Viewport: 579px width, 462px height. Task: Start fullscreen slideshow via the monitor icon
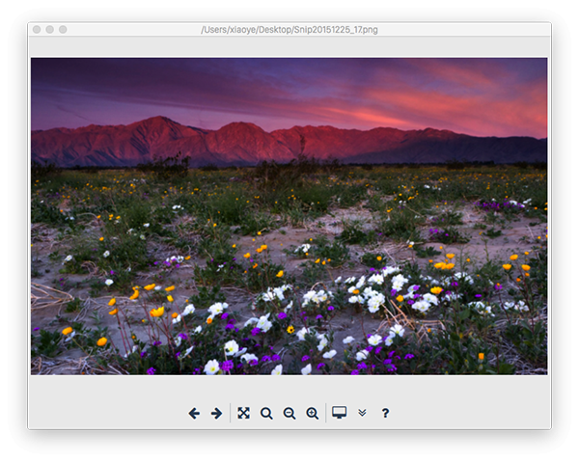pyautogui.click(x=339, y=412)
